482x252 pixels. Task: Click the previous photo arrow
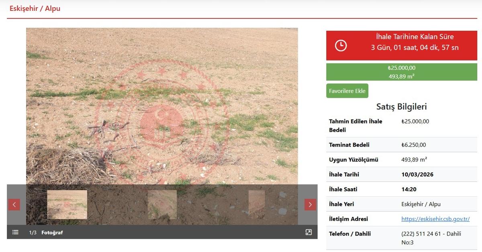pos(14,205)
